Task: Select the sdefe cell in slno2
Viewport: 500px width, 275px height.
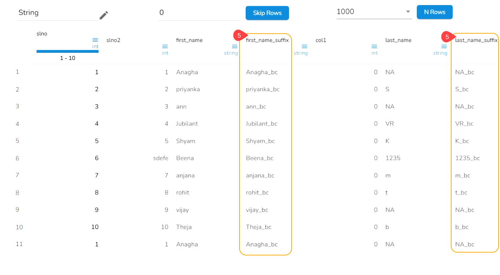Action: pyautogui.click(x=161, y=158)
